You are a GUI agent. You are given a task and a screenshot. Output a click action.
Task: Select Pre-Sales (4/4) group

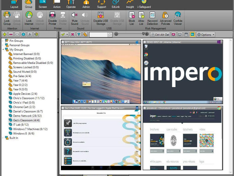(x=22, y=76)
